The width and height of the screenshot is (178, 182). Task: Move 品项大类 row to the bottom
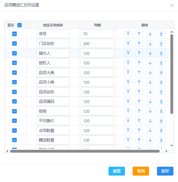tap(161, 72)
